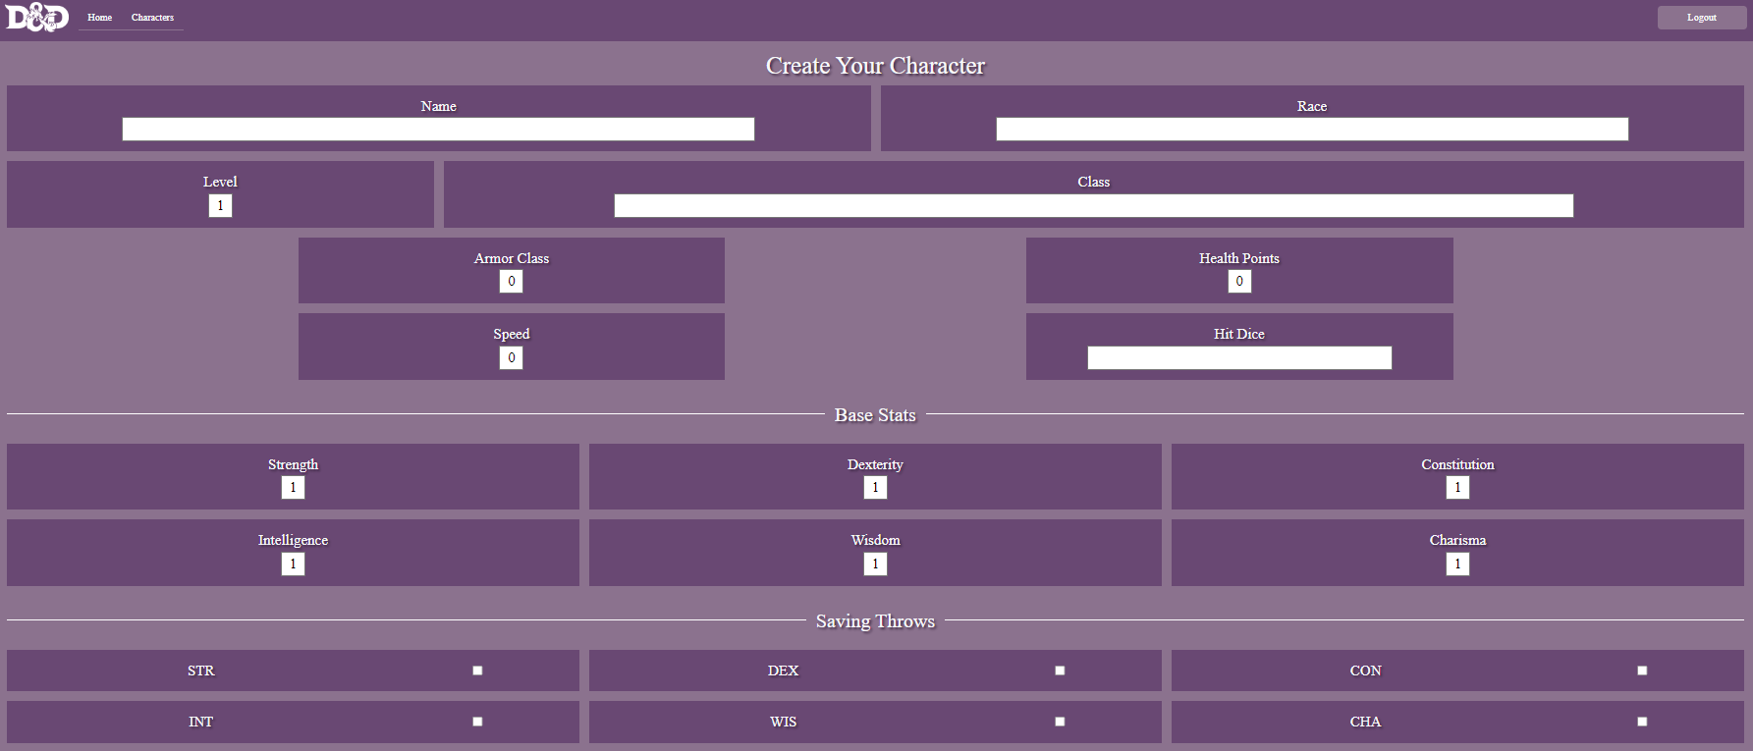The image size is (1753, 751).
Task: Focus the Speed number field
Action: point(511,357)
